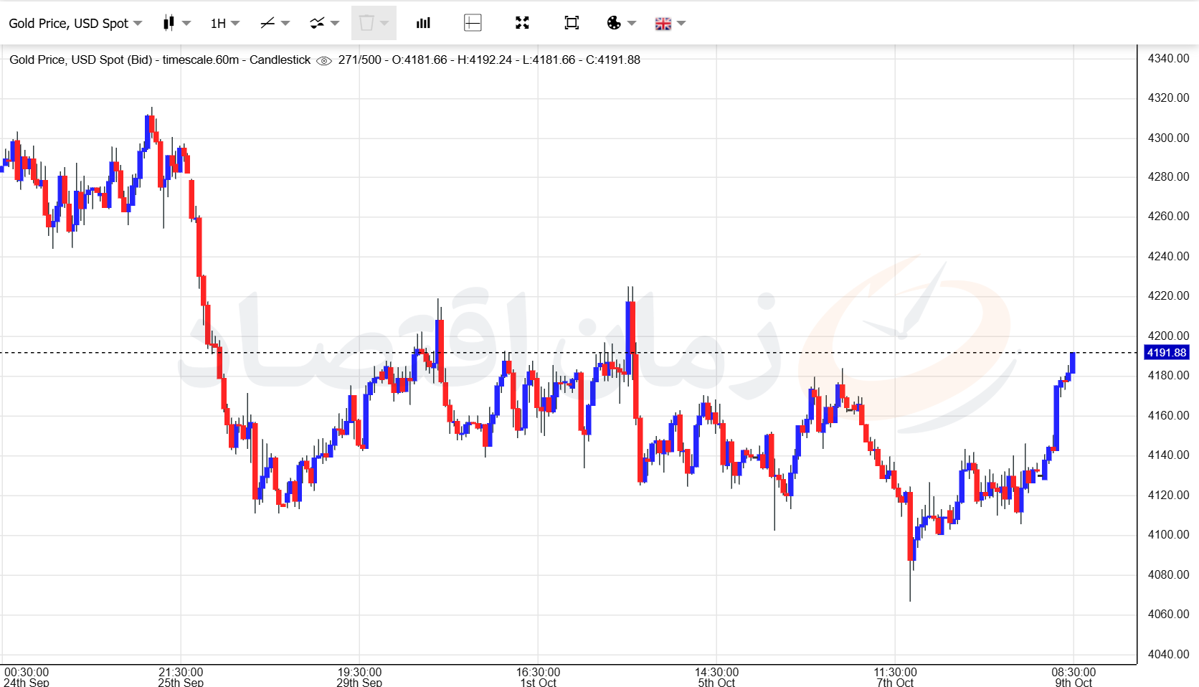Click the 24th Sep time axis label

point(27,682)
